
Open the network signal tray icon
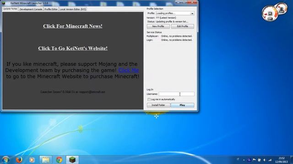[x=270, y=160]
